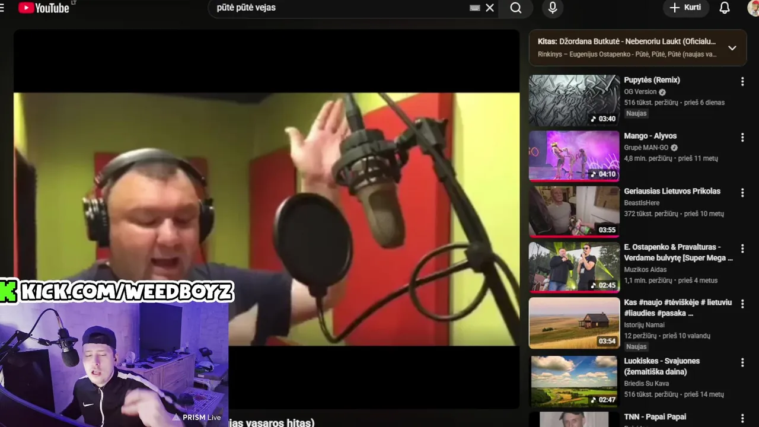Click the title Pupytės (Remix)
Screen dimensions: 759x427
point(652,80)
